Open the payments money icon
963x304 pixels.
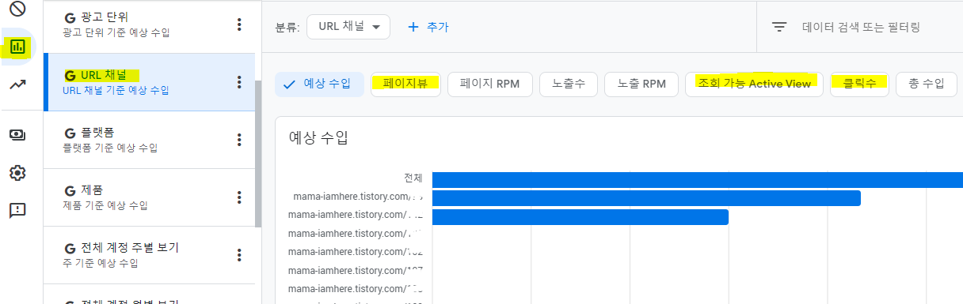click(x=17, y=134)
